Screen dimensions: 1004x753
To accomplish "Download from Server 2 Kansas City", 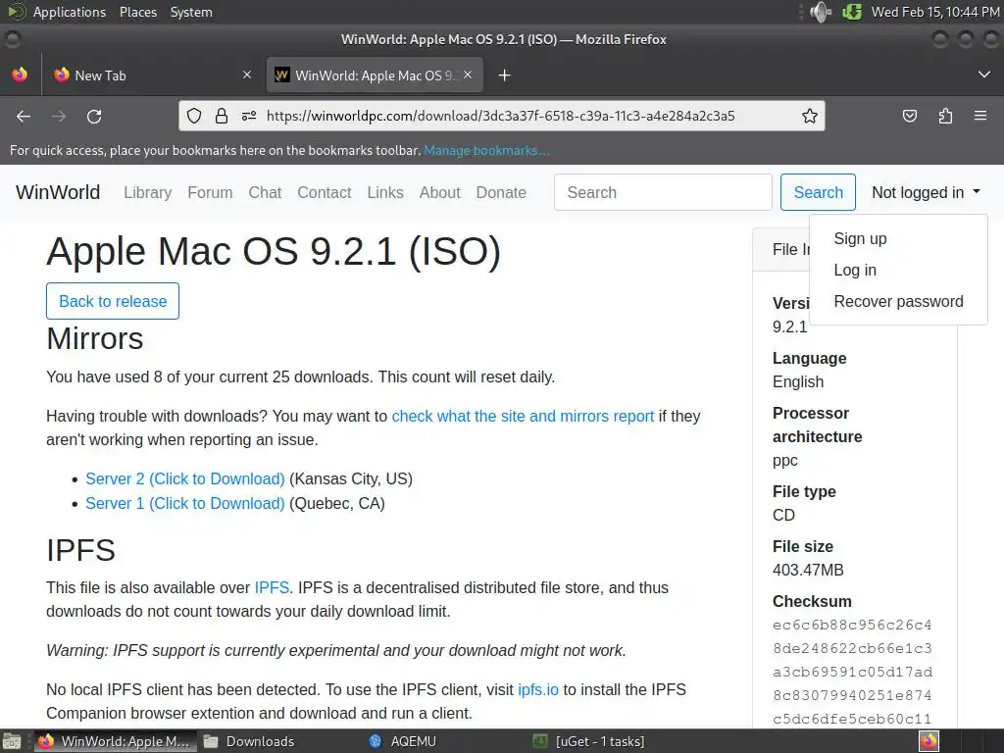I will click(x=185, y=478).
